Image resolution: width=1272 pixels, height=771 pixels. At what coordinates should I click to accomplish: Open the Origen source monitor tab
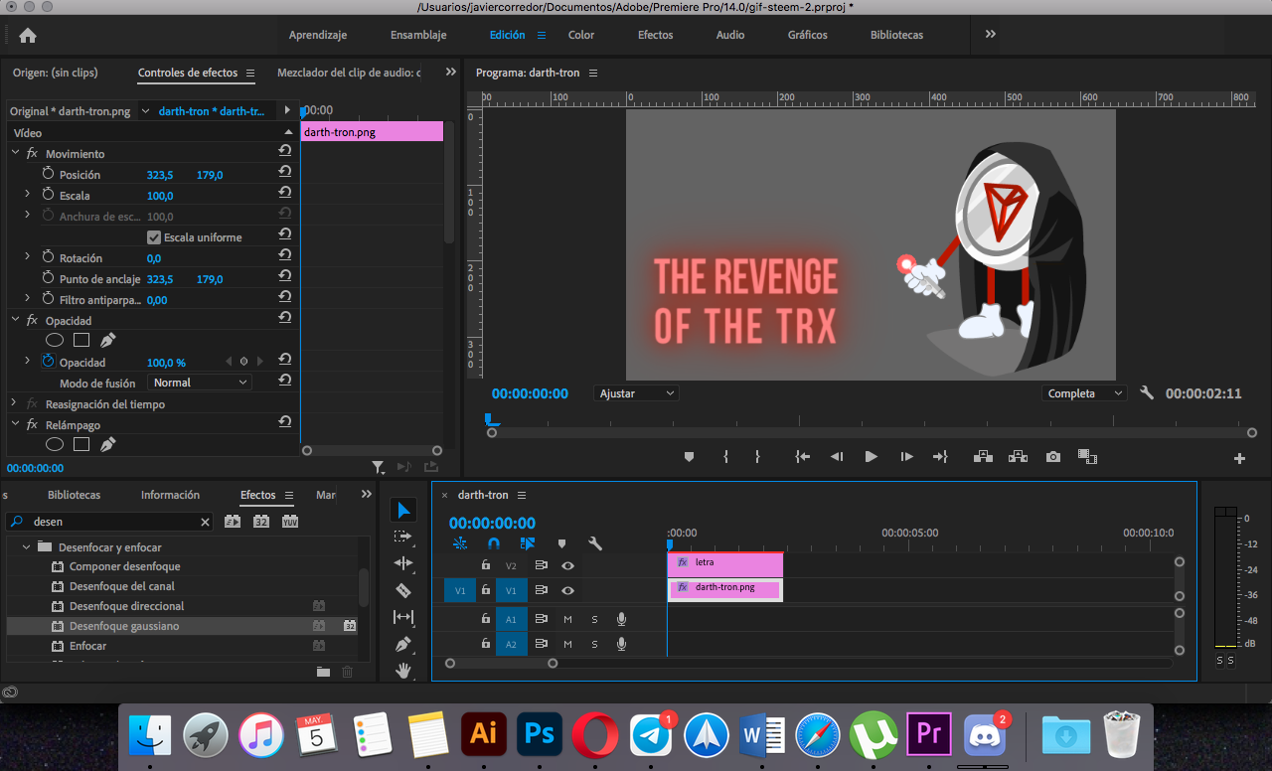56,73
